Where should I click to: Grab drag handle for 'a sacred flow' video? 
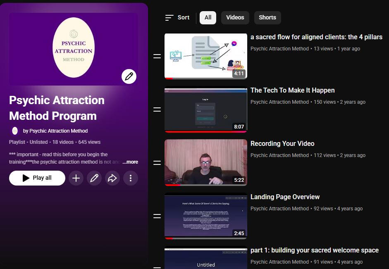[x=157, y=56]
